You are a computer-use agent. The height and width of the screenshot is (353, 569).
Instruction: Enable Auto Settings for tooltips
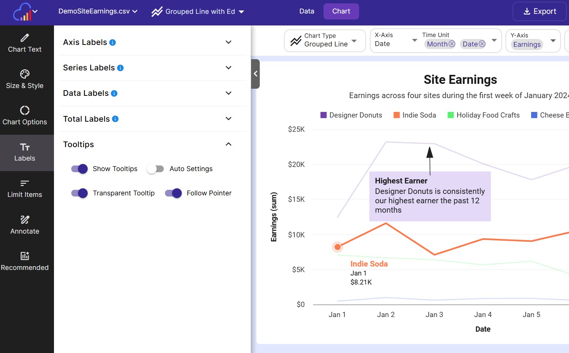[x=155, y=169]
